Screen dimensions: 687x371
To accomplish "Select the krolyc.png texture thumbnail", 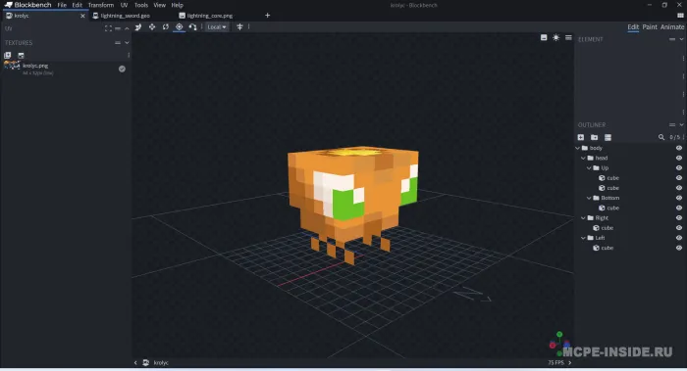I will coord(12,66).
